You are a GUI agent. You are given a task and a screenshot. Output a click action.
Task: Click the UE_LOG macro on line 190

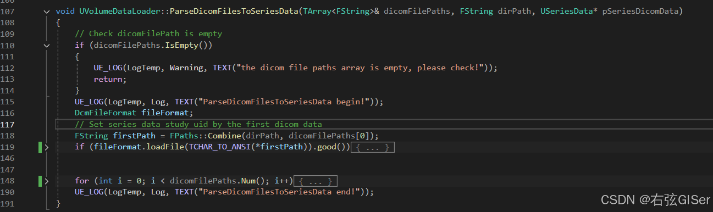(89, 192)
